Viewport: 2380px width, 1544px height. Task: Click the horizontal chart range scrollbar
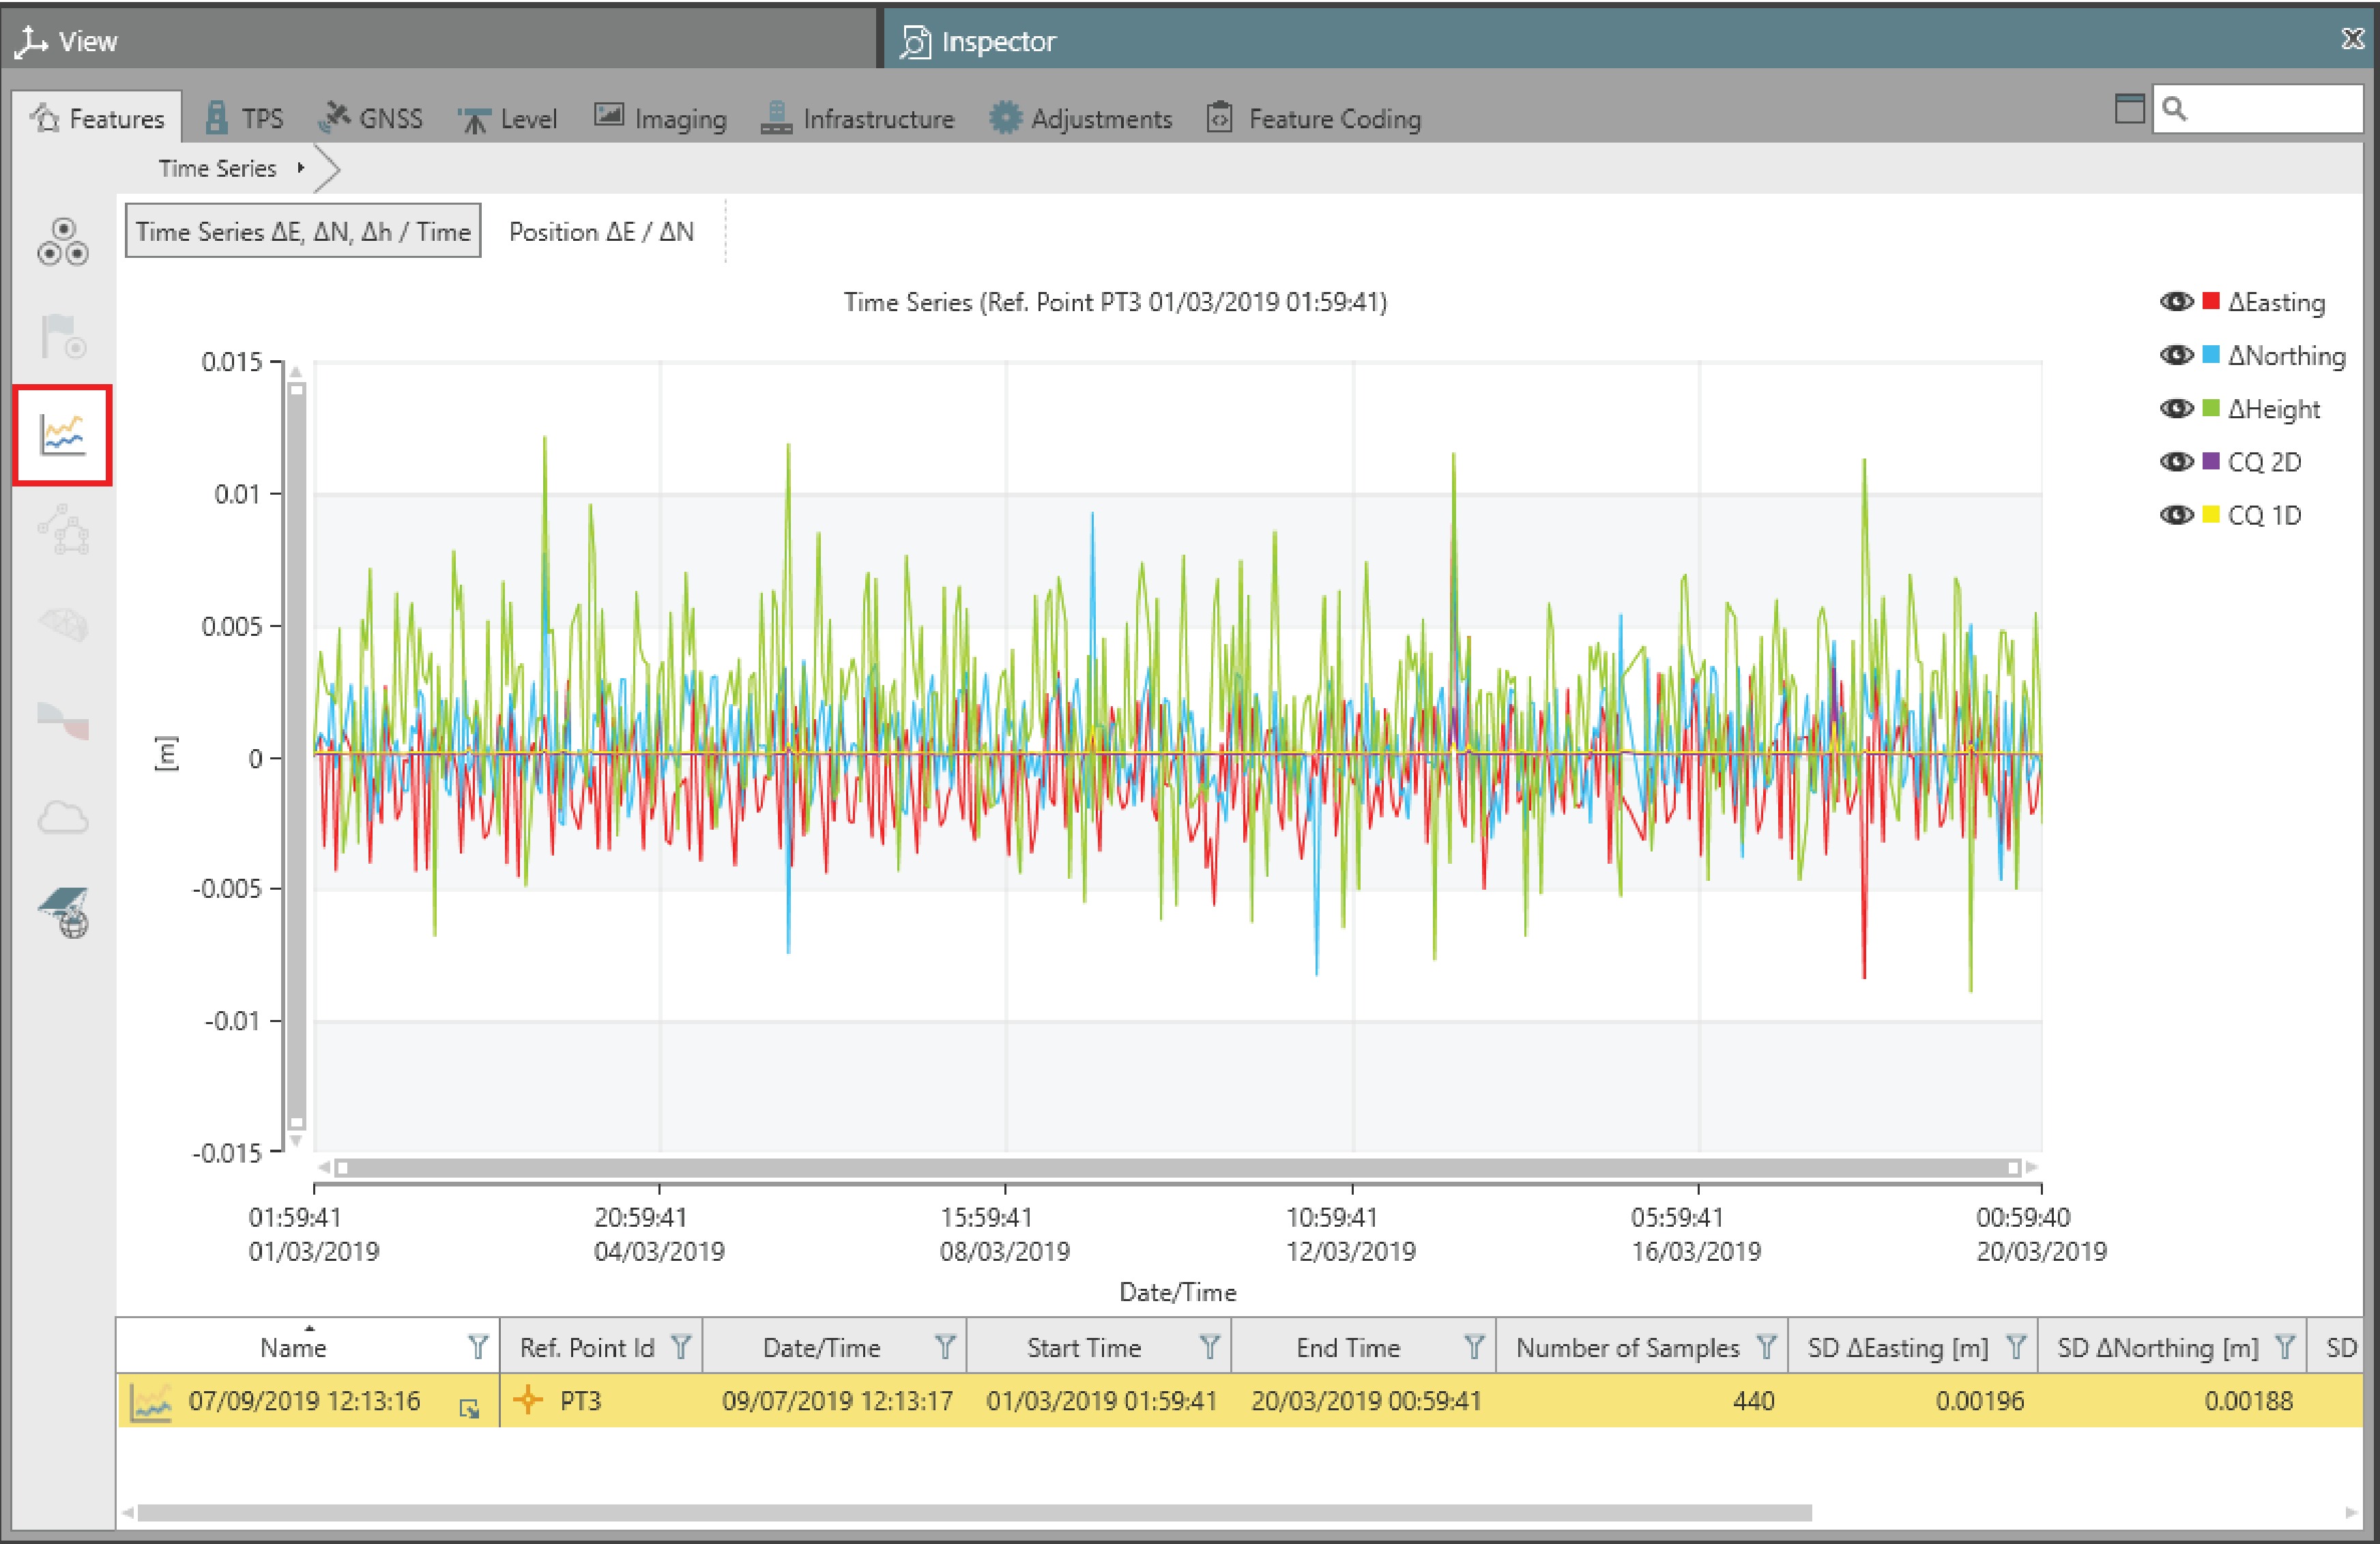pos(1177,1167)
